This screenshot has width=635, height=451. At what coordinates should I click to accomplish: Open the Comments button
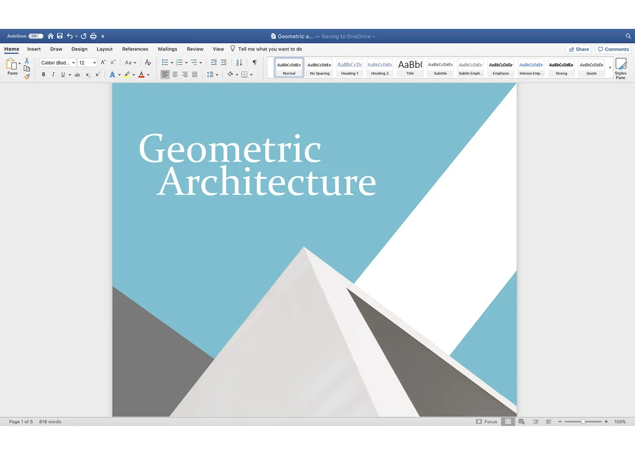coord(613,49)
